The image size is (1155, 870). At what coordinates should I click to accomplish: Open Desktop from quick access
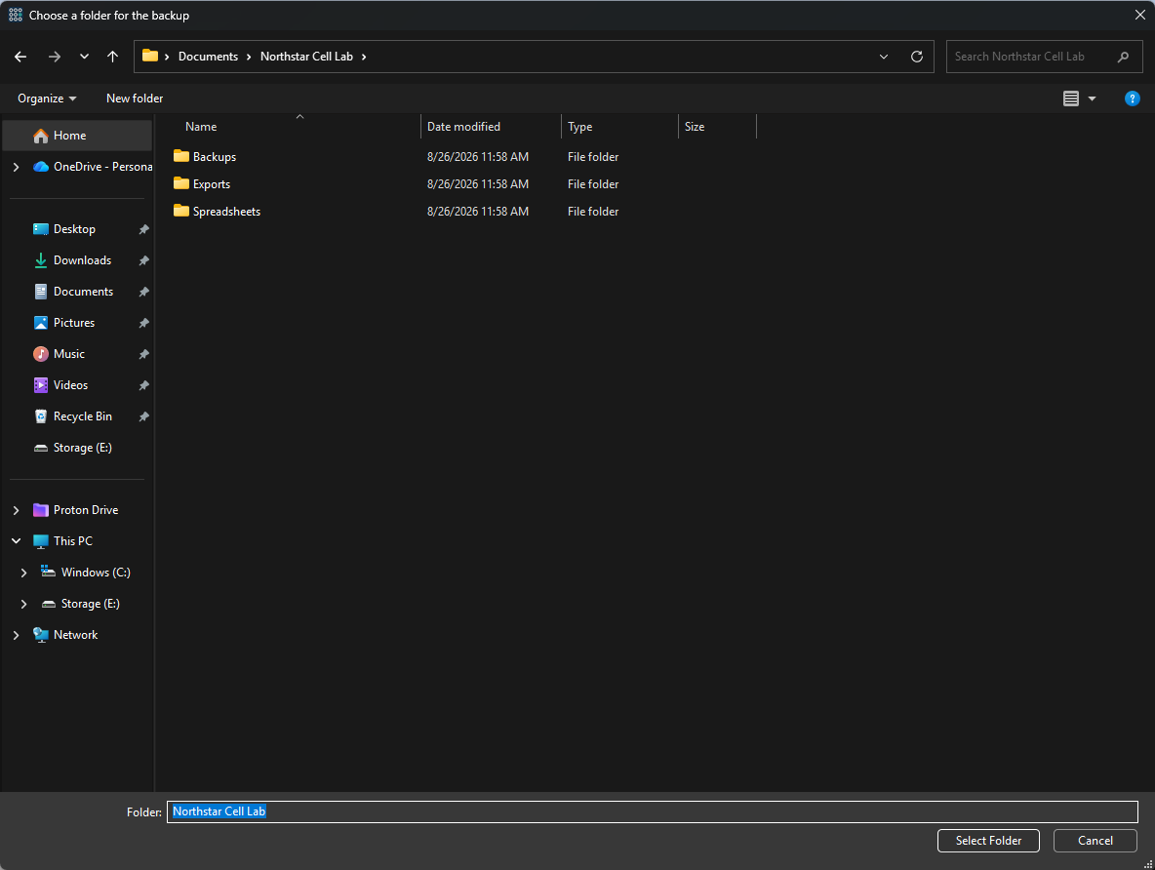64,229
